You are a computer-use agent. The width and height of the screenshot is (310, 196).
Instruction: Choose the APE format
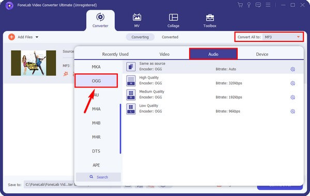tap(96, 165)
